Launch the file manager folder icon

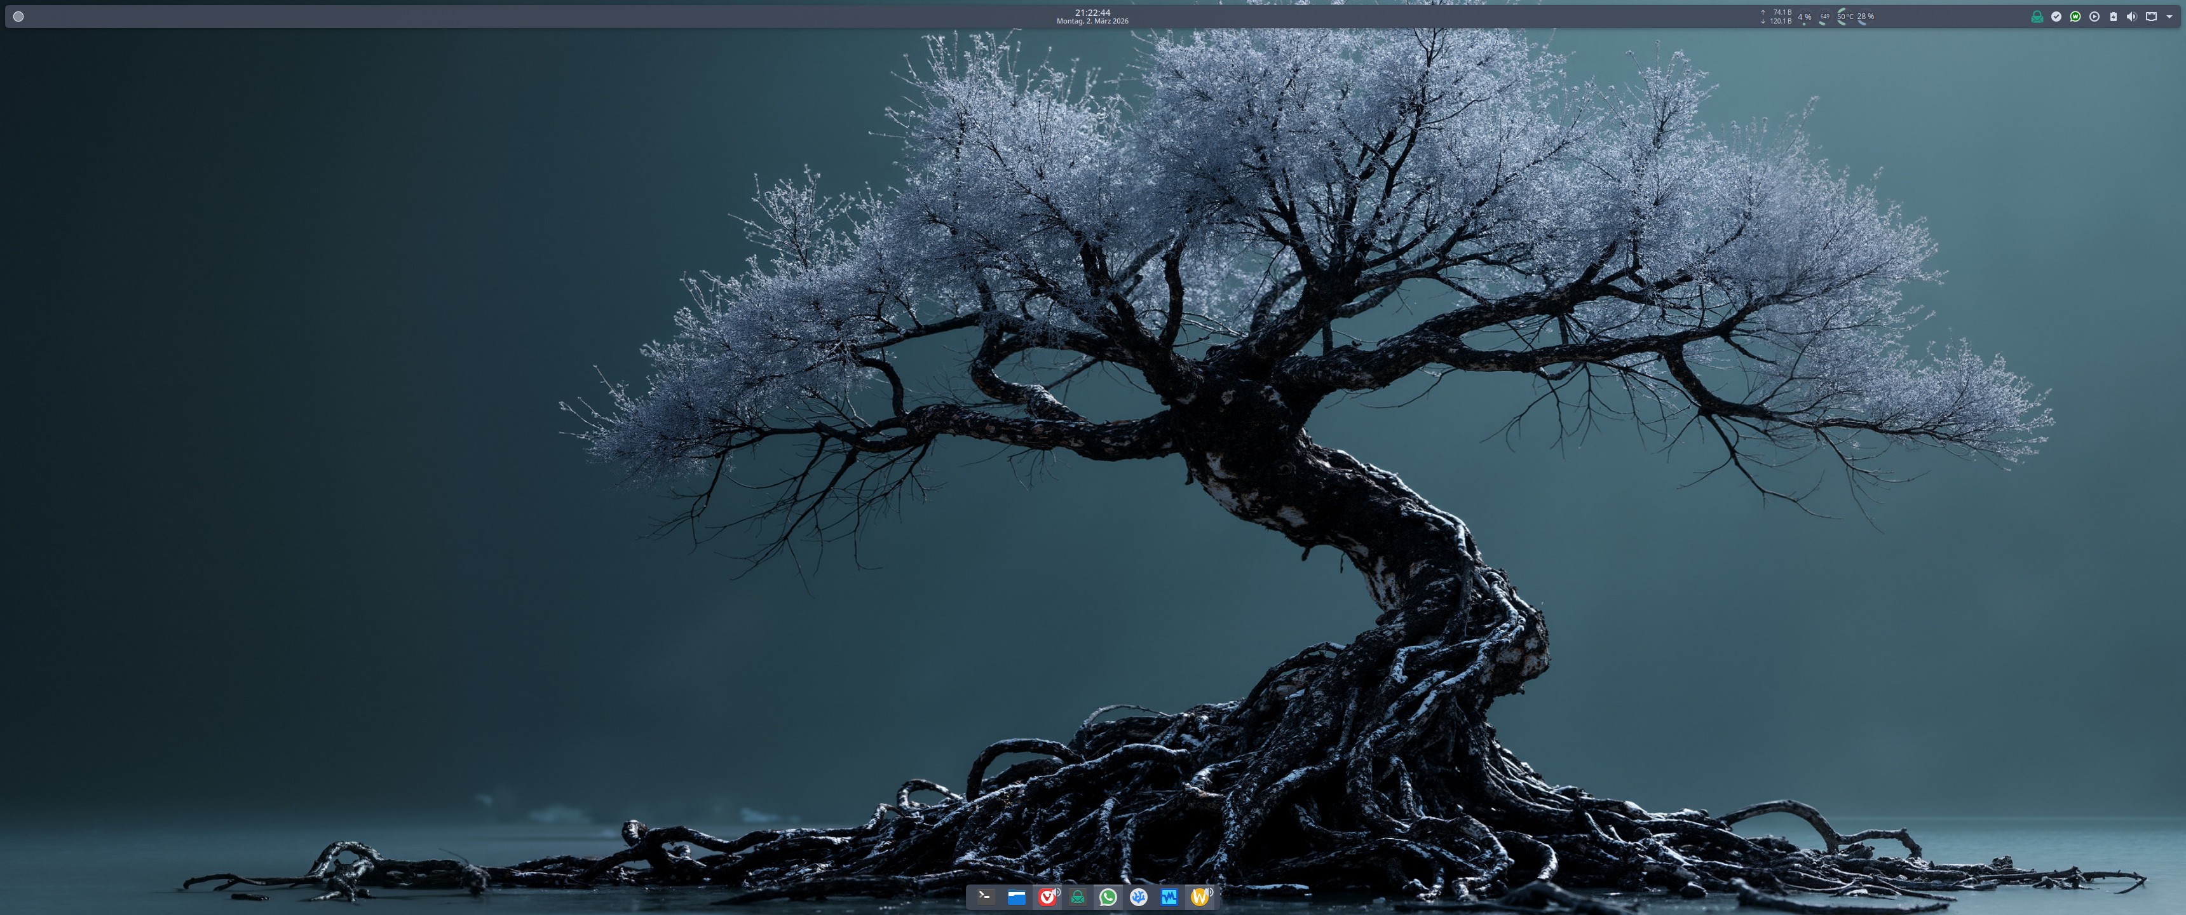pos(1015,897)
